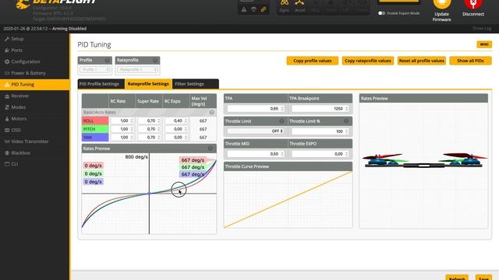Click Show all PIDs button

click(470, 61)
